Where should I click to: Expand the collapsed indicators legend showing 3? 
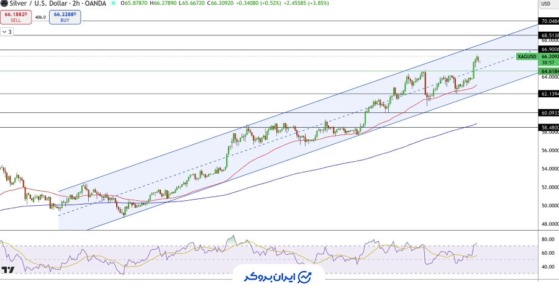(7, 31)
